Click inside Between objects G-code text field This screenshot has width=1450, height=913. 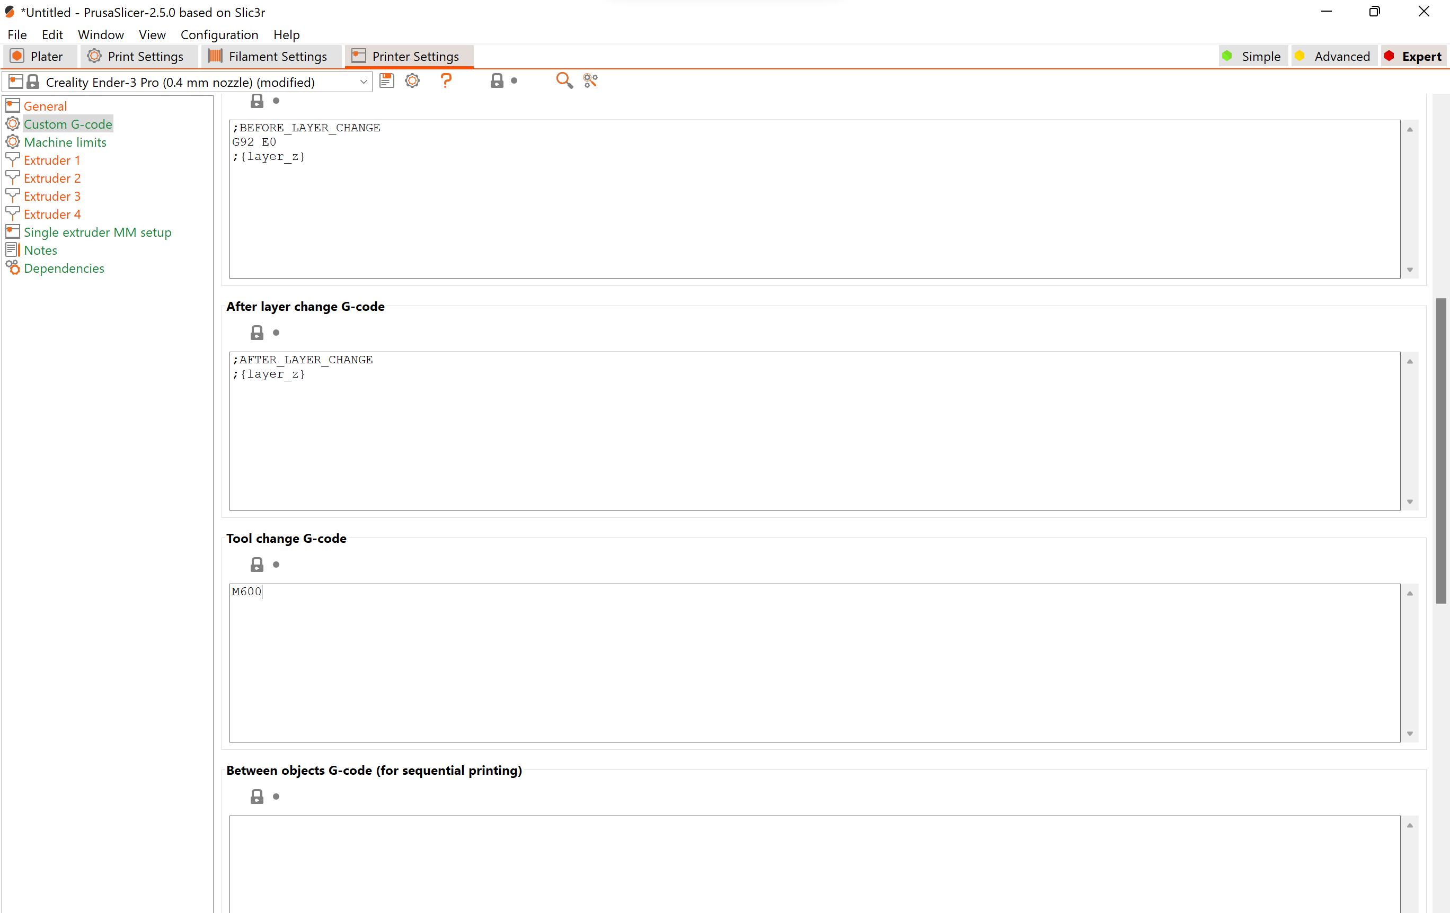[x=813, y=864]
